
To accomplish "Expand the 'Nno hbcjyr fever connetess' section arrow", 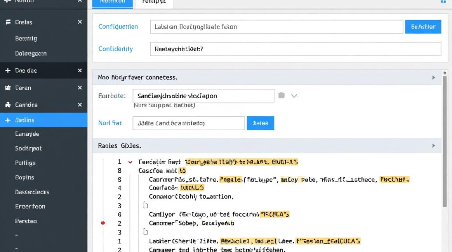I will (x=434, y=78).
